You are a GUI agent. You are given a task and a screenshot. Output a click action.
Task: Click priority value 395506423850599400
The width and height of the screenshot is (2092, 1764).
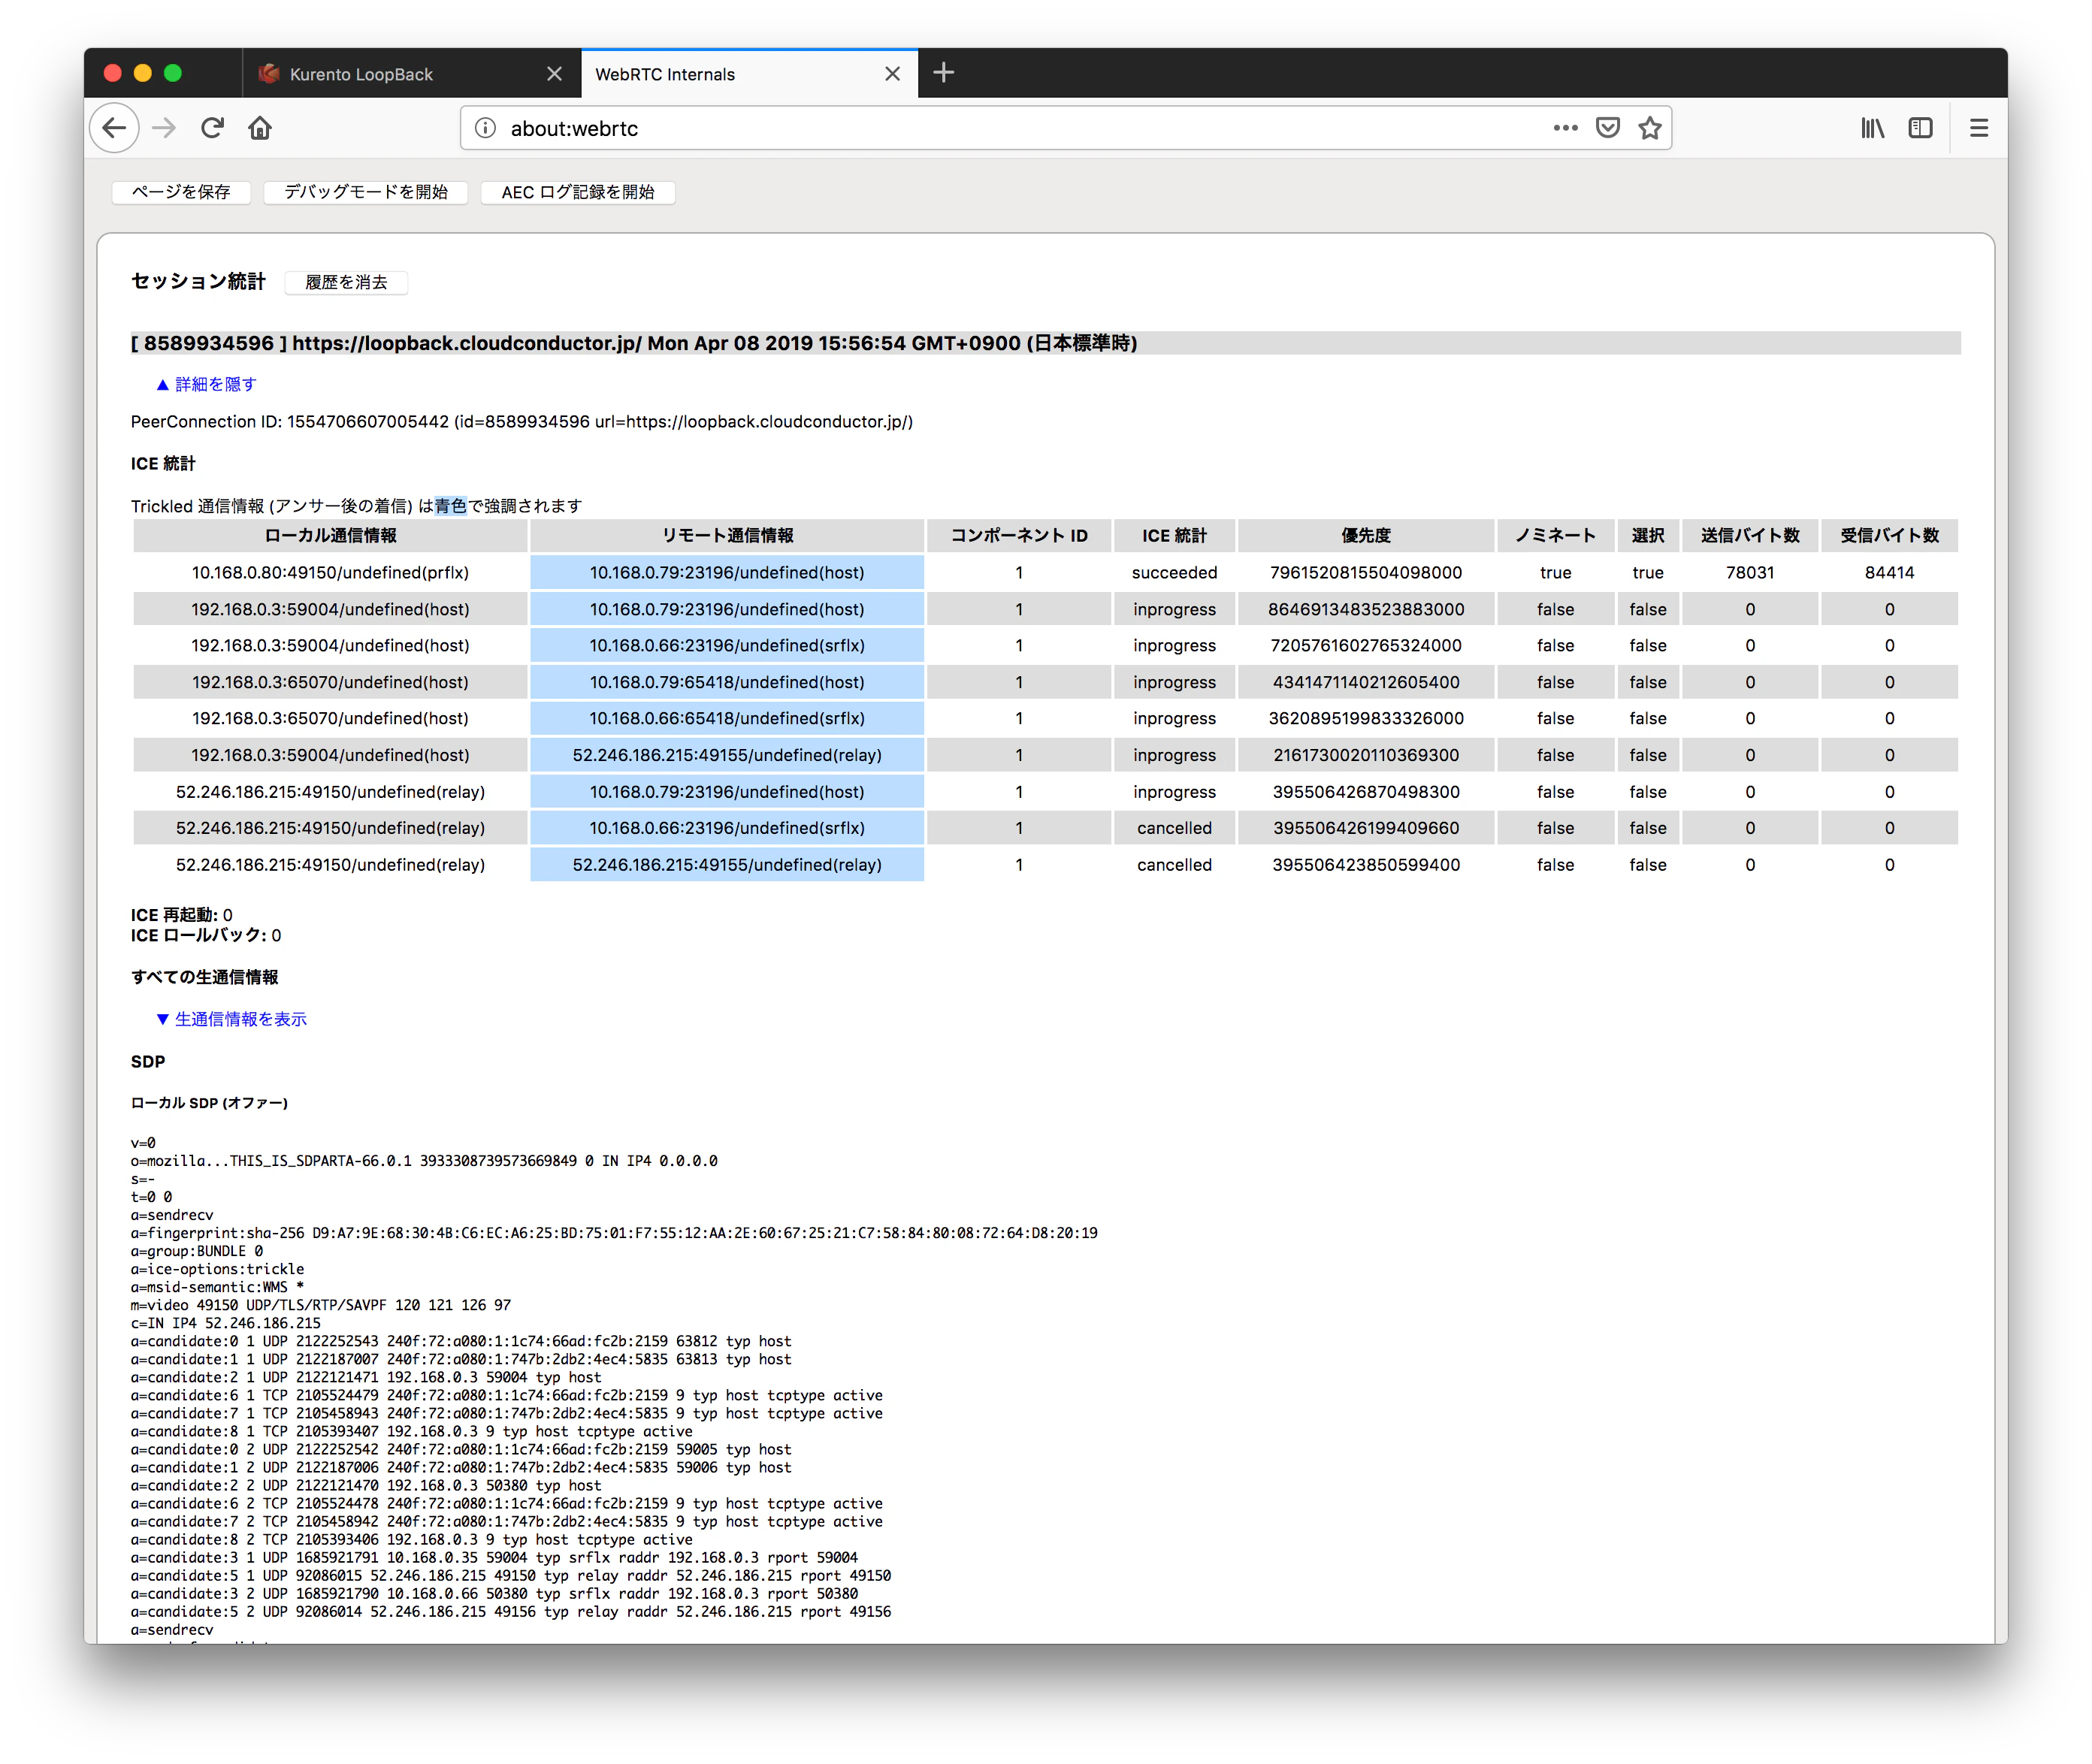pyautogui.click(x=1365, y=865)
